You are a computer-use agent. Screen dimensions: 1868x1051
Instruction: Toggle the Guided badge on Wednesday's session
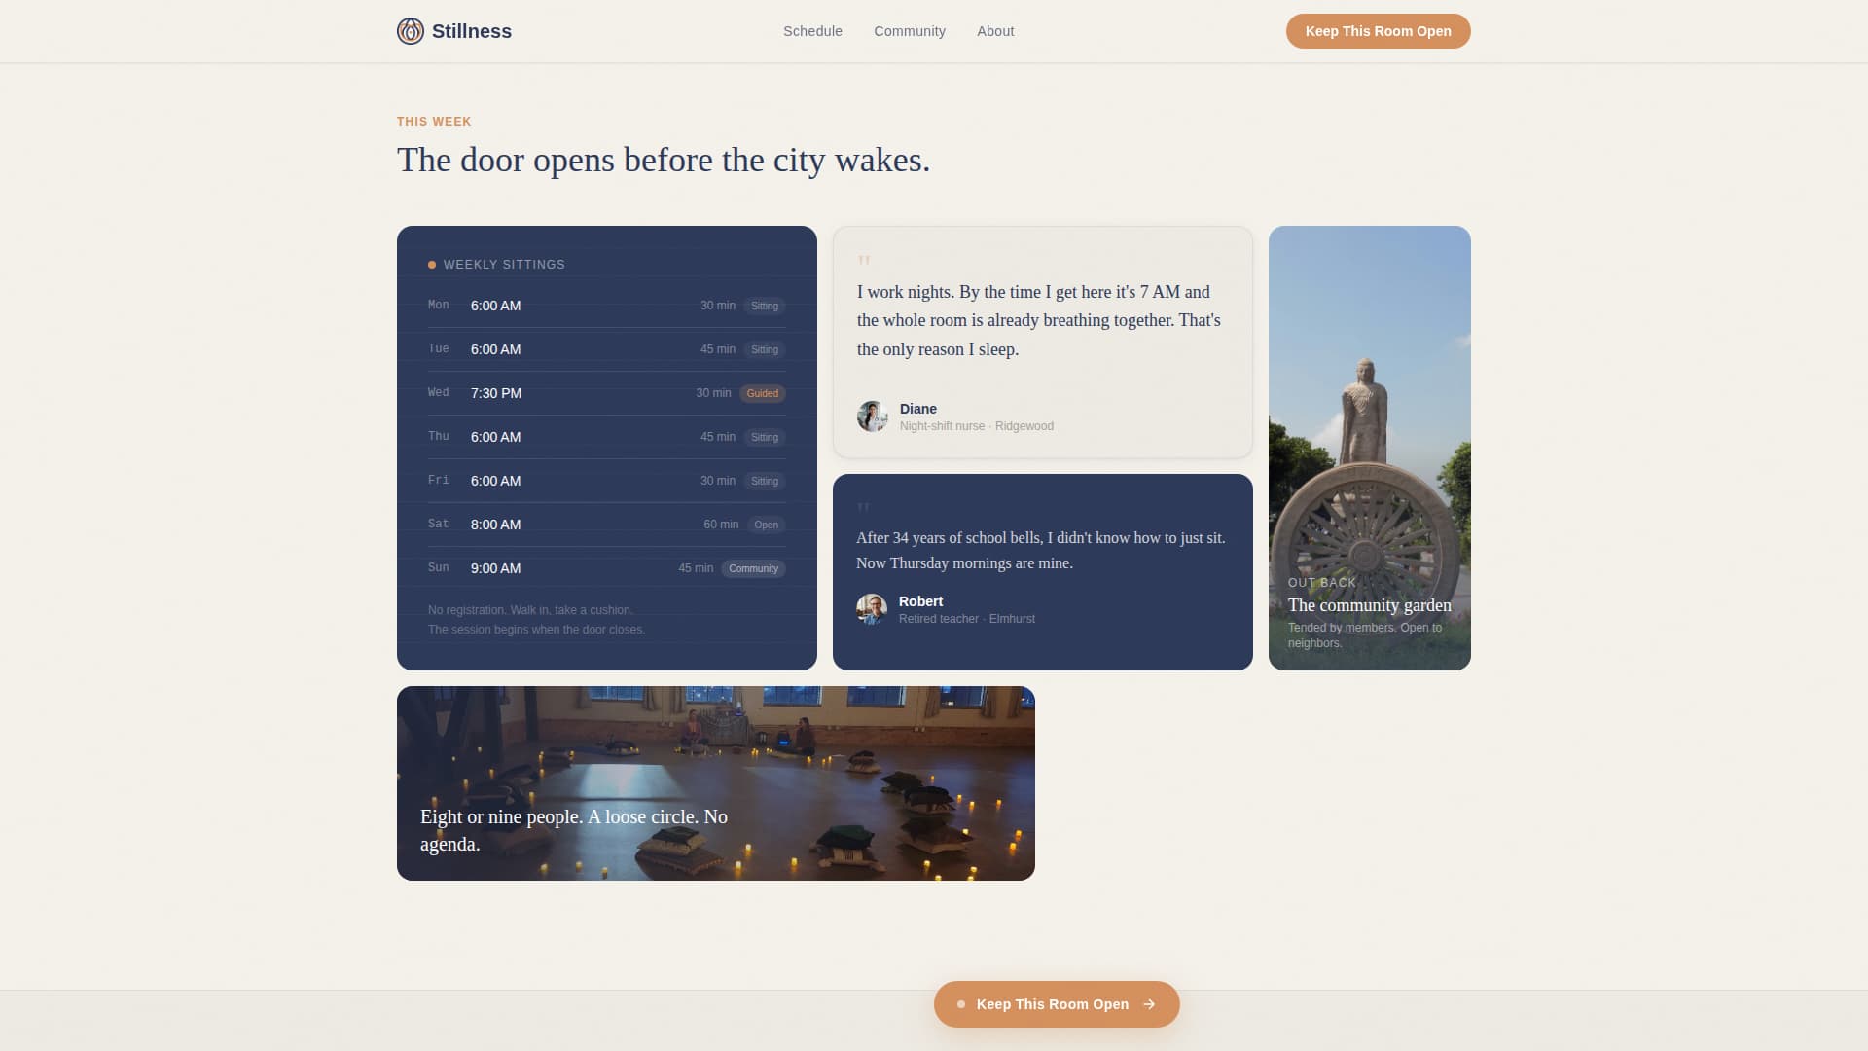(x=763, y=393)
